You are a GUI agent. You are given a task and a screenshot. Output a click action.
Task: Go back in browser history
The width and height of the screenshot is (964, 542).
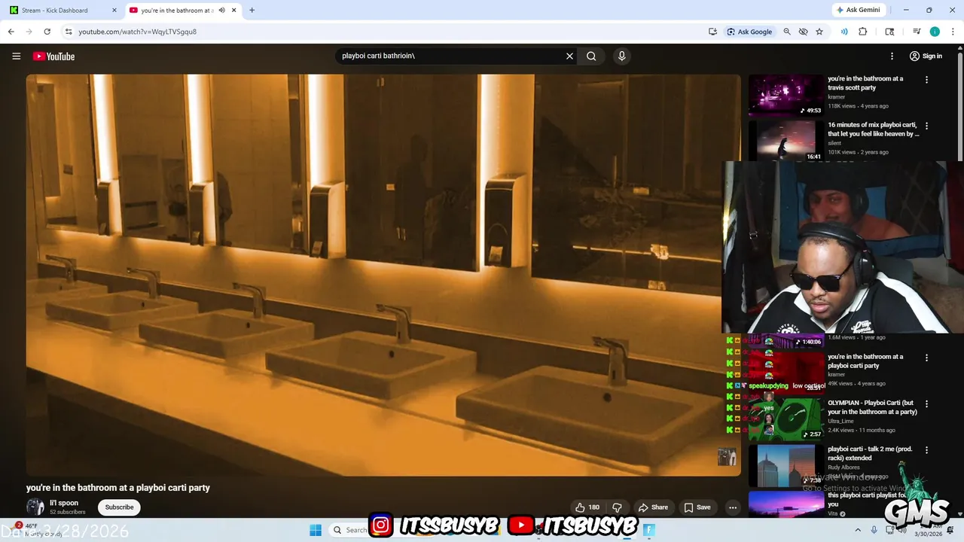tap(11, 32)
